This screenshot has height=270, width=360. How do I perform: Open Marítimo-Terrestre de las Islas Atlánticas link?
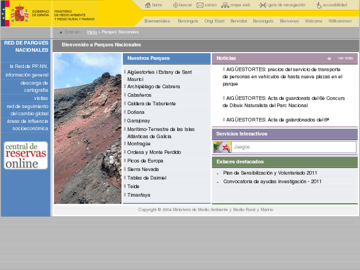[161, 133]
